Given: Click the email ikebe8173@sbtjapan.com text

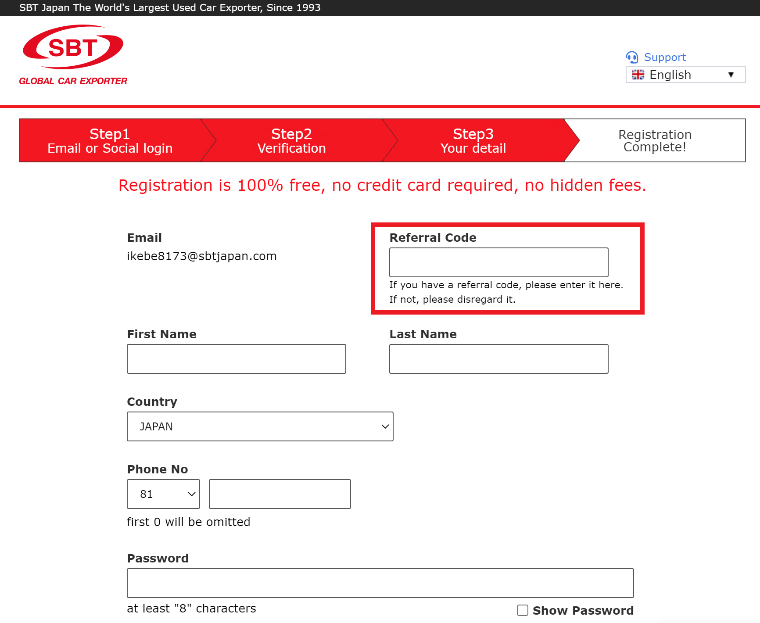Looking at the screenshot, I should coord(202,256).
